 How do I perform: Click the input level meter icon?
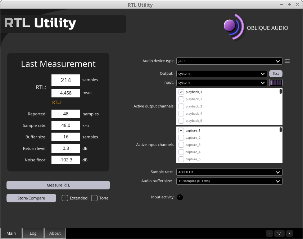pos(276,83)
